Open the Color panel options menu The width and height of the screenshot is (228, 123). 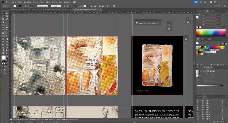[x=226, y=11]
